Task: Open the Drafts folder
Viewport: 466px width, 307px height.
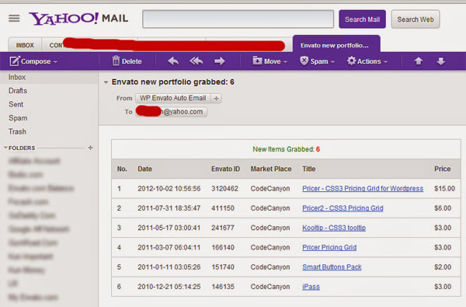Action: pyautogui.click(x=18, y=91)
